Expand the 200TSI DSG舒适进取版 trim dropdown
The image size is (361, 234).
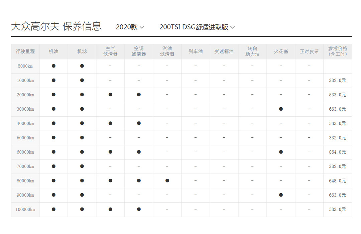[197, 27]
